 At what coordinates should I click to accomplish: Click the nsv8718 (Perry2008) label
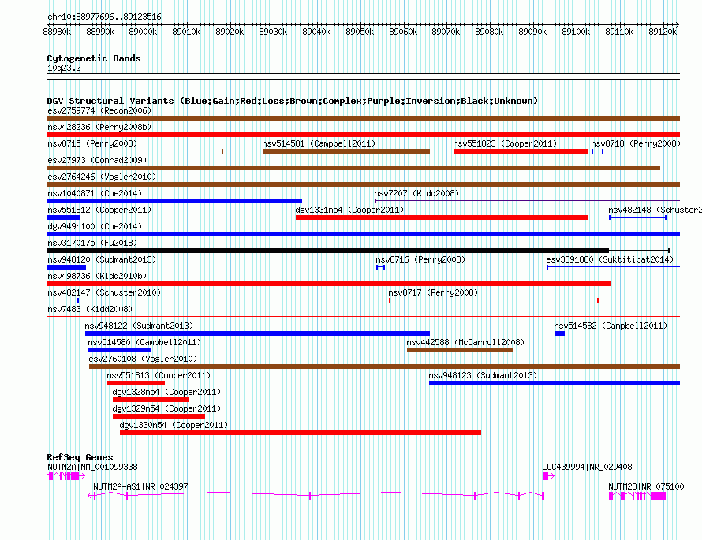tap(636, 143)
